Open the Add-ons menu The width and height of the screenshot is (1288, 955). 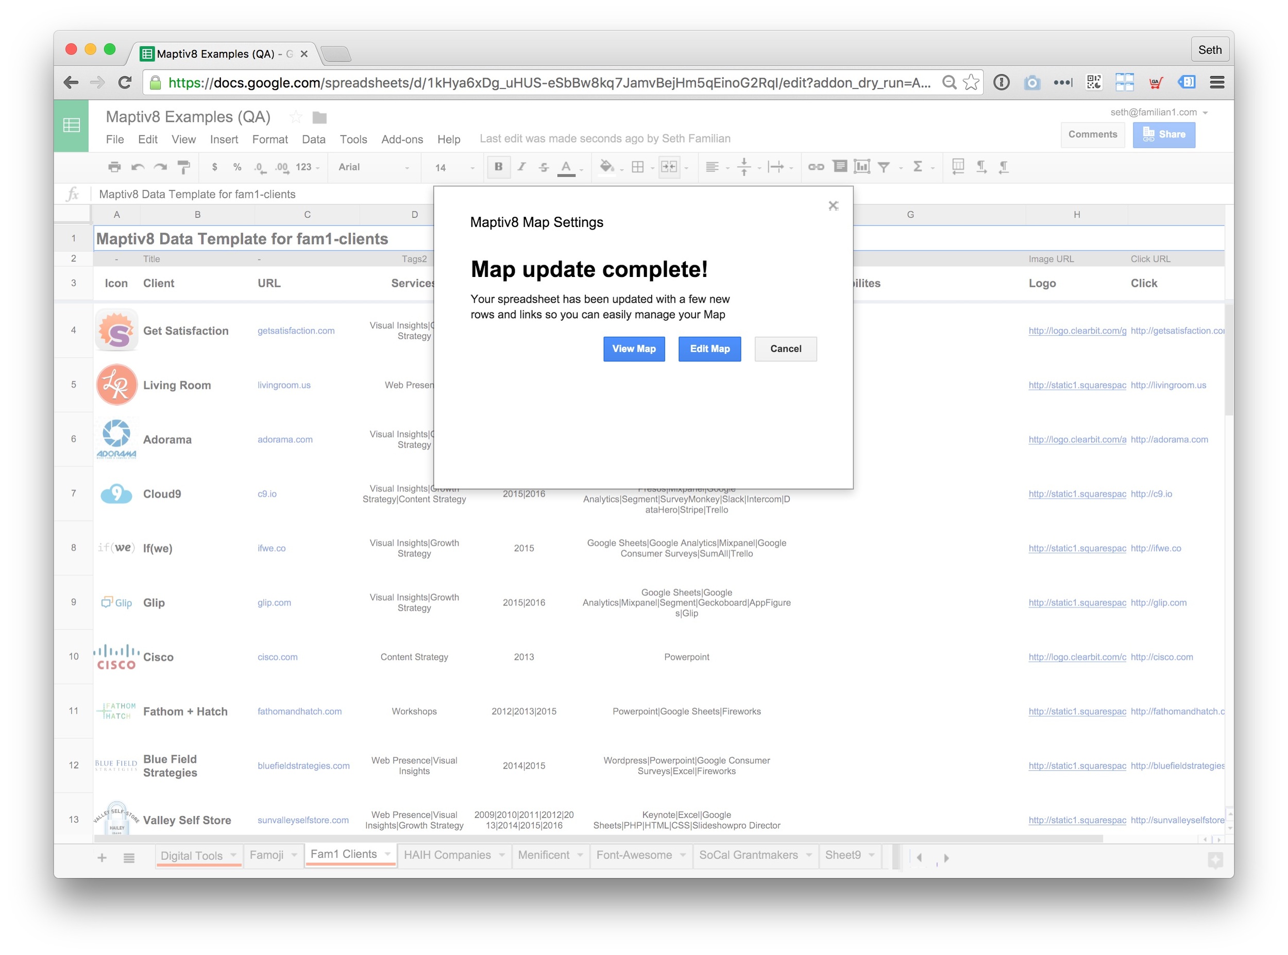tap(402, 140)
